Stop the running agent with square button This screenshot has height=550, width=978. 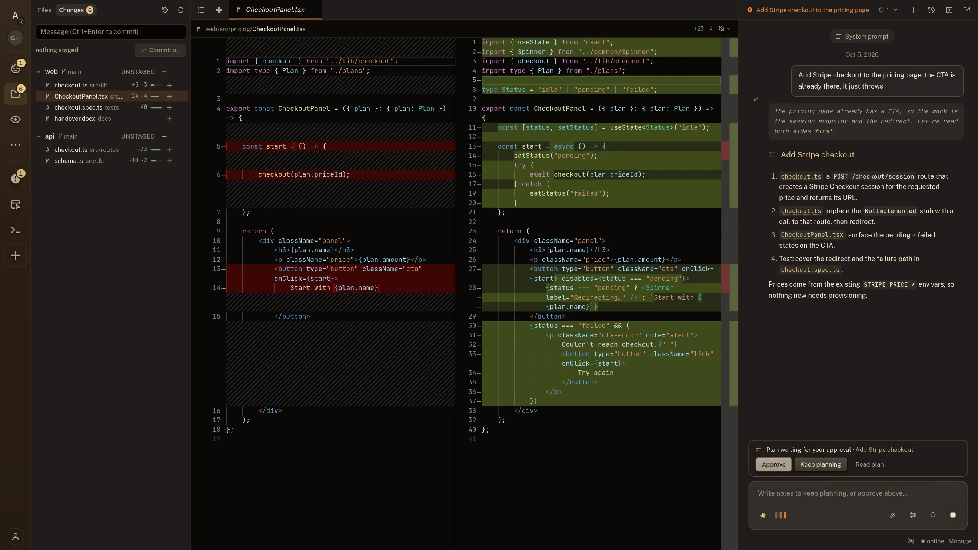pos(953,515)
